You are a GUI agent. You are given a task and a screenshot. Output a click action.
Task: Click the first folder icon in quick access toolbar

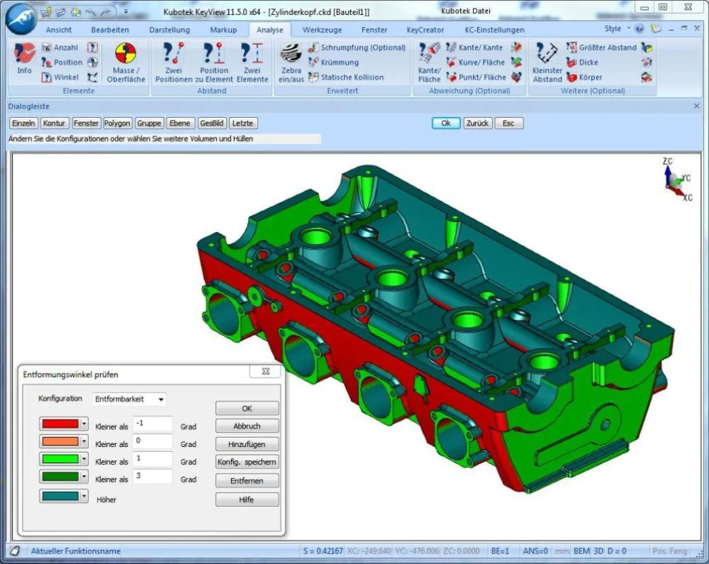coord(45,12)
